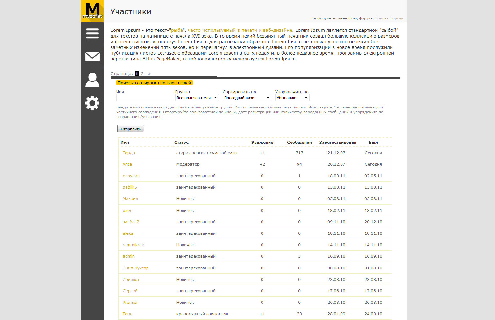The height and width of the screenshot is (320, 495).
Task: Open profile of easyeas
Action: coord(131,176)
